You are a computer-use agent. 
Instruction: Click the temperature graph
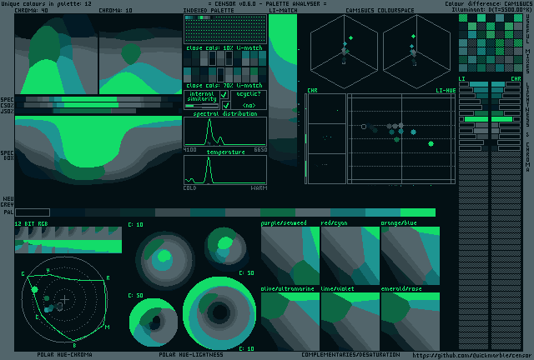click(x=225, y=170)
